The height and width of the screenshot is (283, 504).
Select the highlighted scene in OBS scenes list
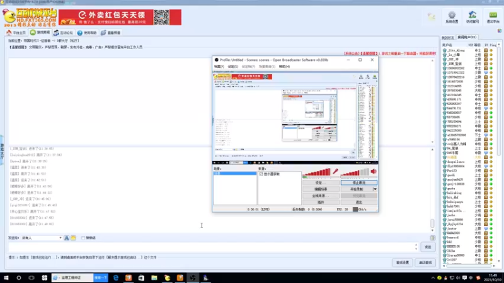point(234,174)
